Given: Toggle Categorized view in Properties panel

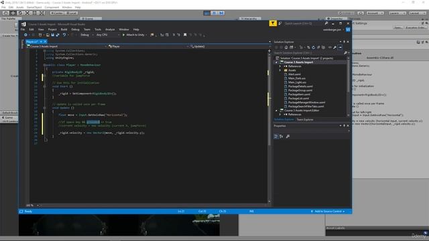Looking at the screenshot, I should tap(275, 137).
